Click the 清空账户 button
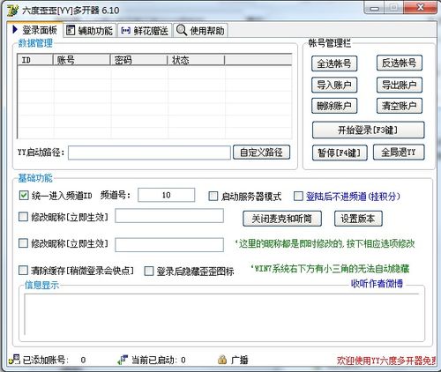This screenshot has width=441, height=372. (400, 106)
